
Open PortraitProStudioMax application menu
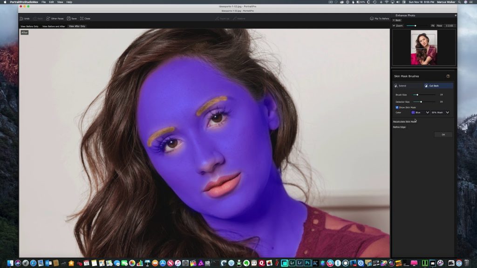[24, 2]
